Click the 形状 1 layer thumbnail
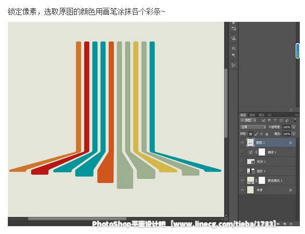 point(251,161)
